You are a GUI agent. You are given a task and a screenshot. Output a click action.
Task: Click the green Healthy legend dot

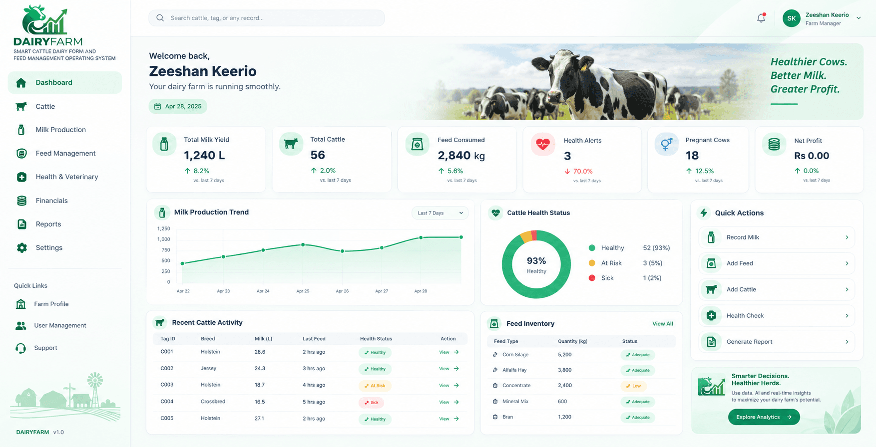coord(592,248)
